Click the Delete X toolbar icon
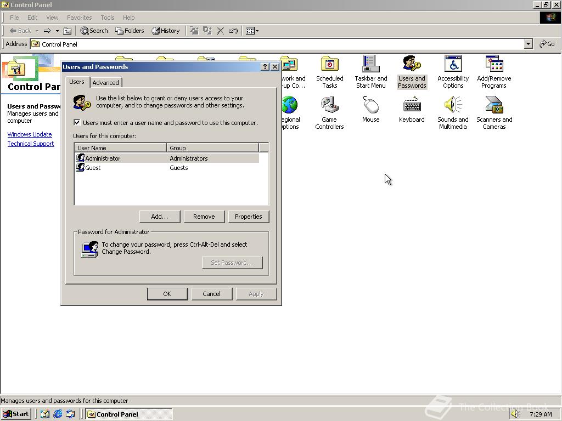Screen dimensions: 562x421 click(x=221, y=31)
